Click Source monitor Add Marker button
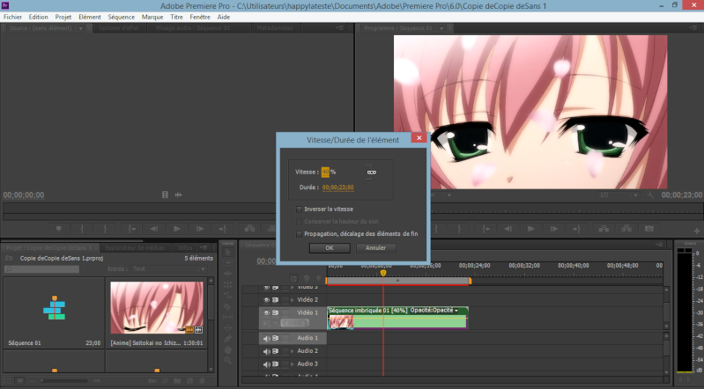 (58, 229)
